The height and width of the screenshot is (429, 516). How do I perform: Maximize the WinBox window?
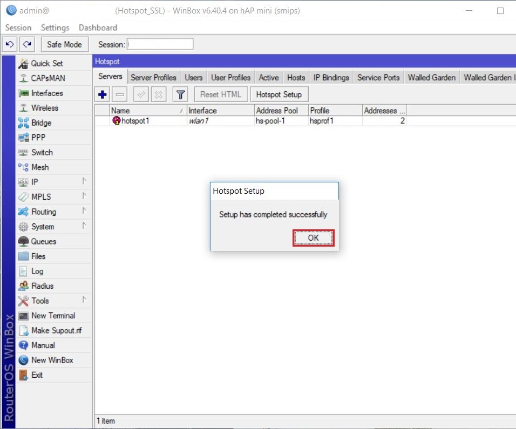[500, 11]
